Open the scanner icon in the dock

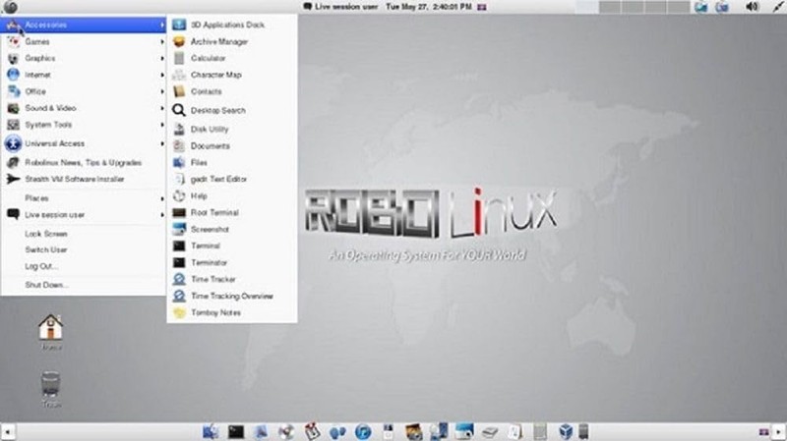[x=490, y=431]
